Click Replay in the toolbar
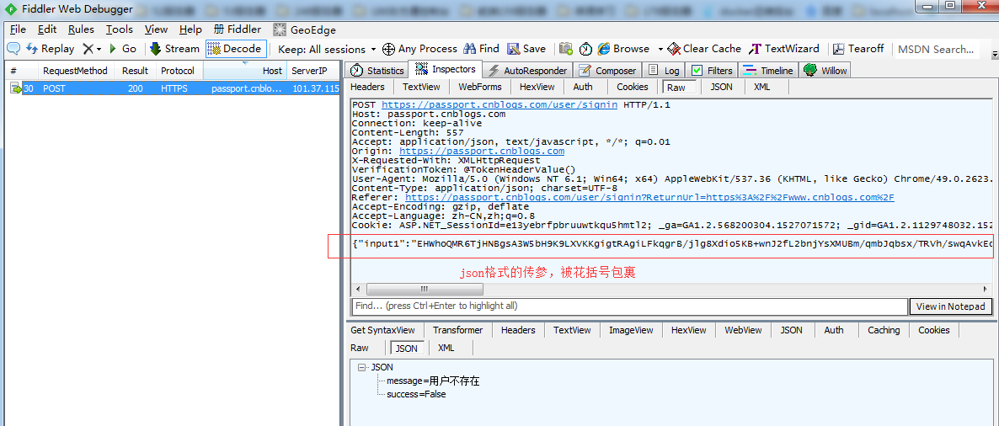Screen dimensions: 999x426 tap(51, 49)
